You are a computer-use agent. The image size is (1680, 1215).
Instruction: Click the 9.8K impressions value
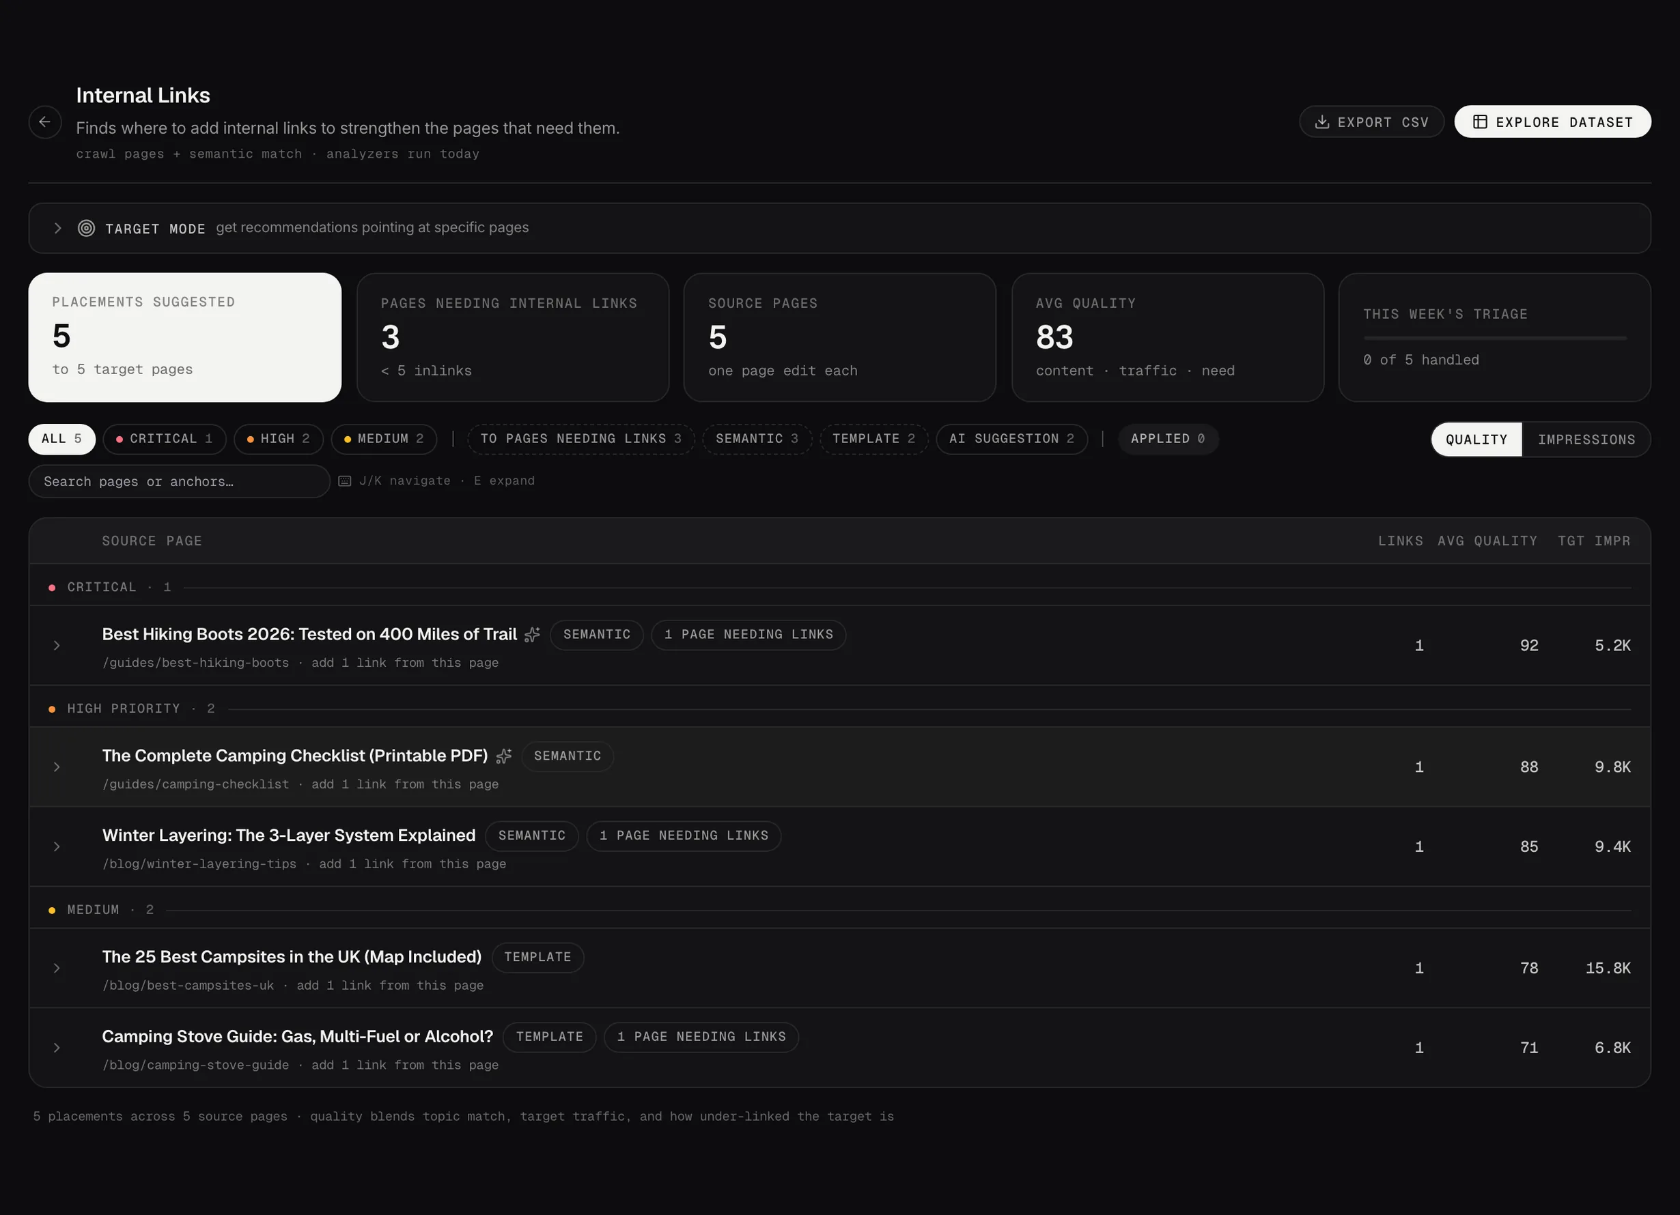pyautogui.click(x=1612, y=767)
